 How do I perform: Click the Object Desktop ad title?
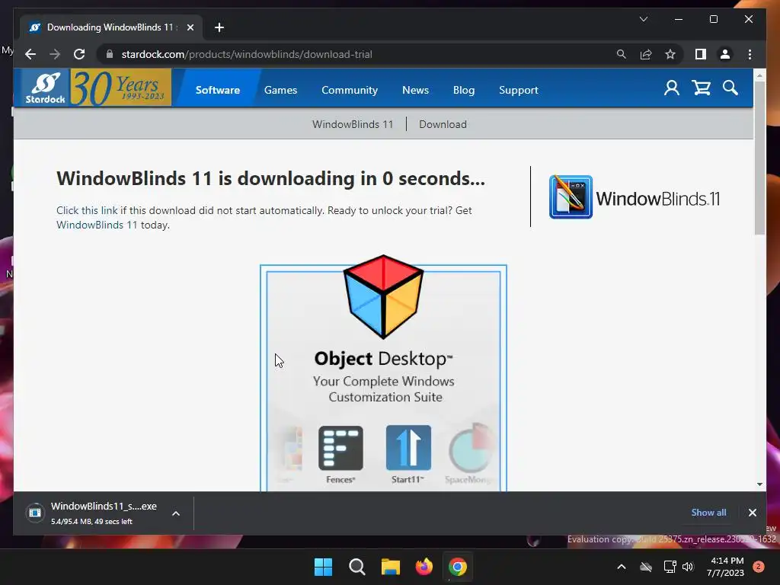click(x=384, y=359)
